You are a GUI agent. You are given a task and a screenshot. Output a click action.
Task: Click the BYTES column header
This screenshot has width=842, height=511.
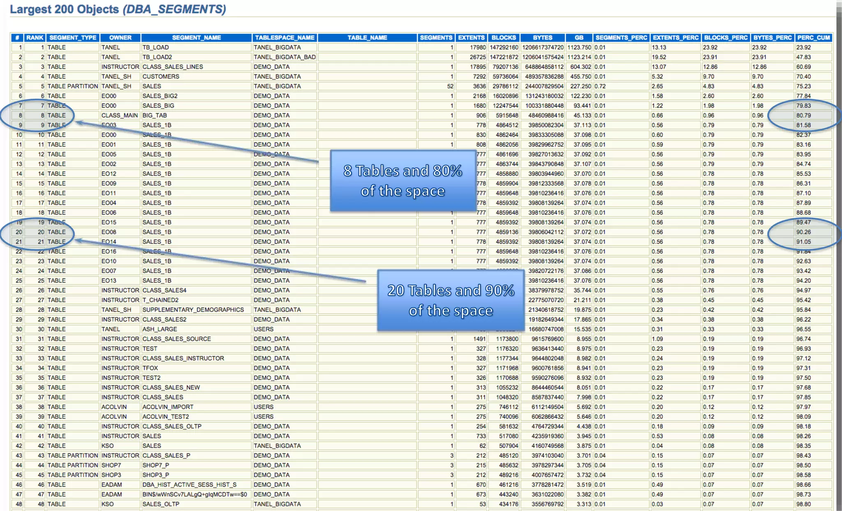tap(542, 37)
